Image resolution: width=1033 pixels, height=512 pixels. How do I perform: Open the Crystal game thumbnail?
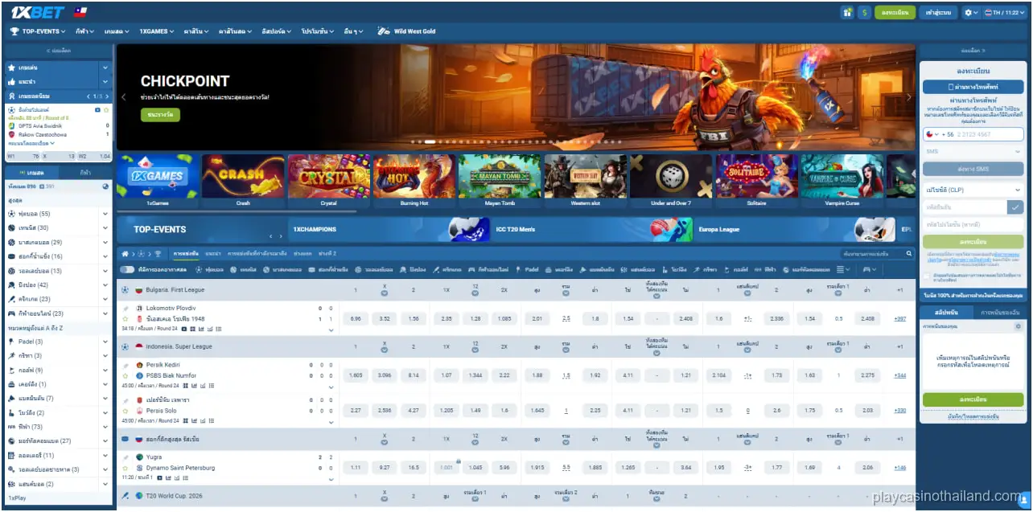[328, 181]
